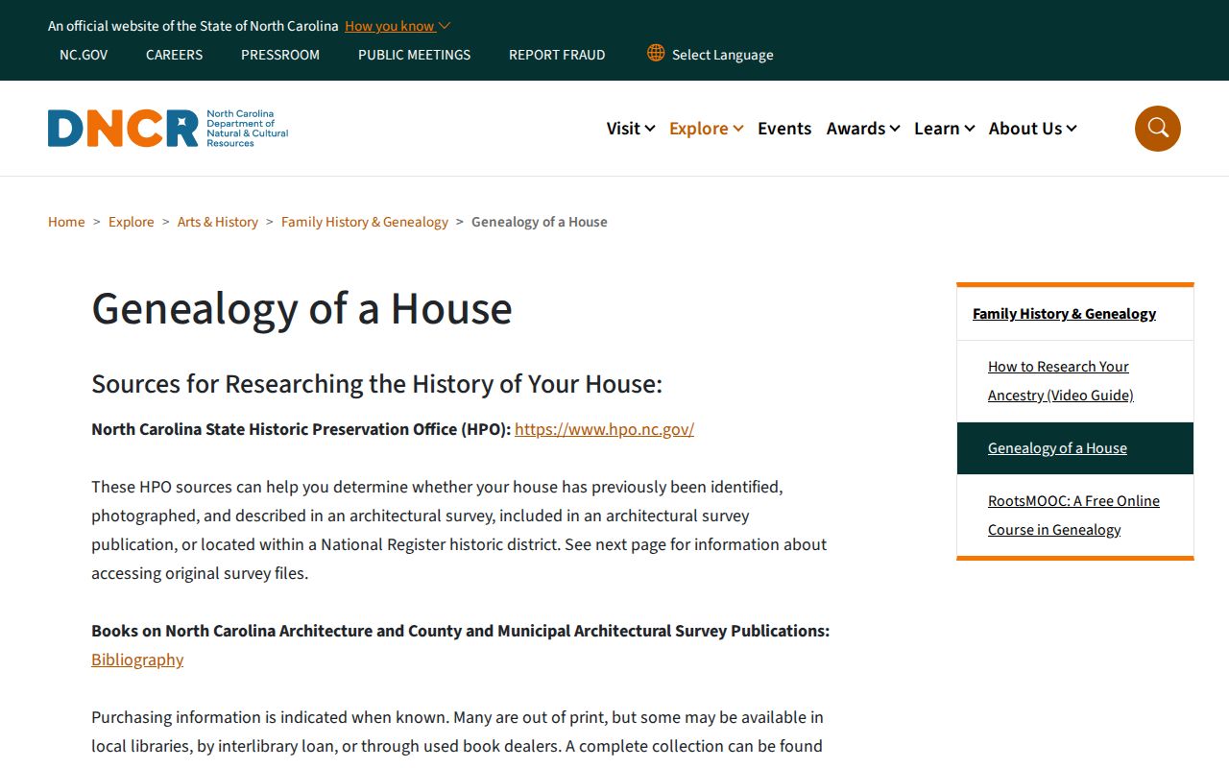Go to Arts & History breadcrumb
Image resolution: width=1229 pixels, height=768 pixels.
218,222
